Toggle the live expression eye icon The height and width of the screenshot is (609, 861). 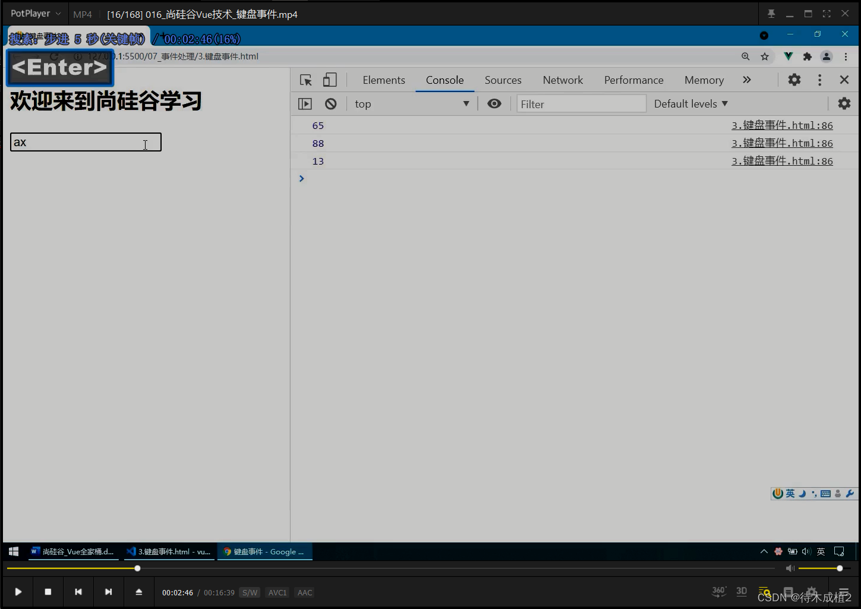(x=494, y=103)
